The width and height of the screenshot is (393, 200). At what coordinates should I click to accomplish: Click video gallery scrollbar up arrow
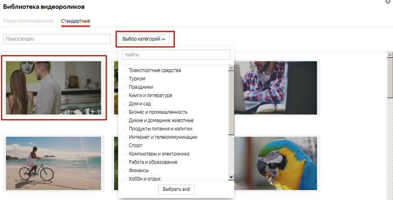(x=390, y=54)
